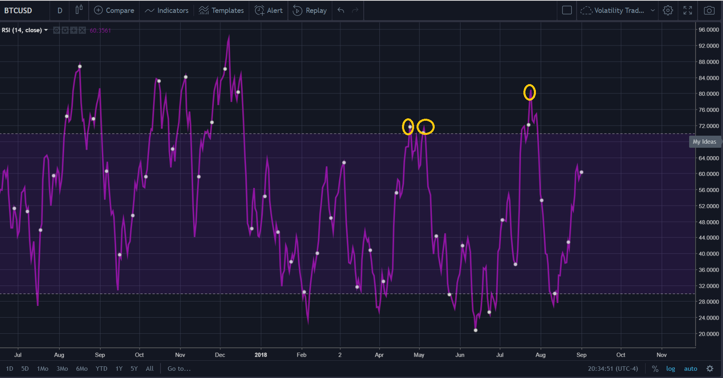Click the 20.0000 price scale label
723x378 pixels.
709,334
